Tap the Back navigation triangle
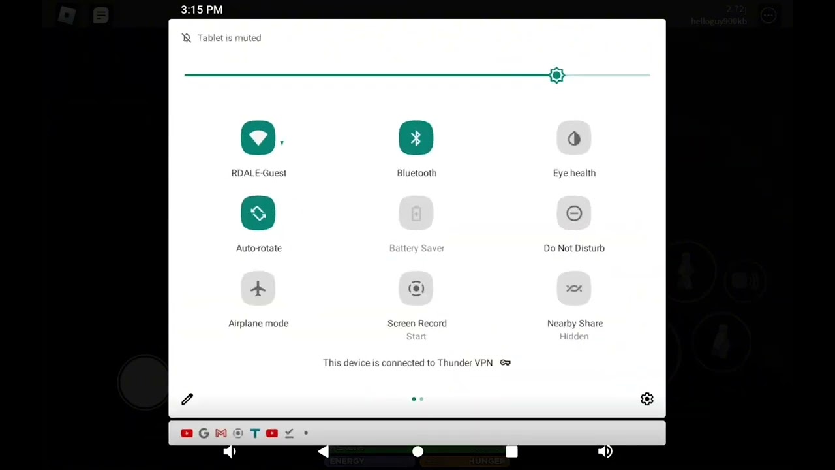The width and height of the screenshot is (835, 470). [323, 452]
